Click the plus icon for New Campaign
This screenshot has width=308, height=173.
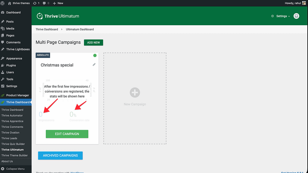[135, 93]
